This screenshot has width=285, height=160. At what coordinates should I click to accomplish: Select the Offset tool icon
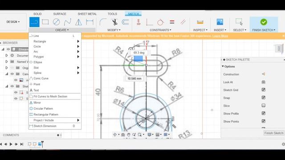pos(125,22)
